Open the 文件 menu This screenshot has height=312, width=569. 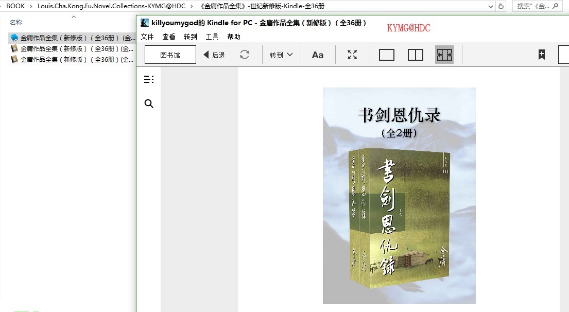point(147,37)
